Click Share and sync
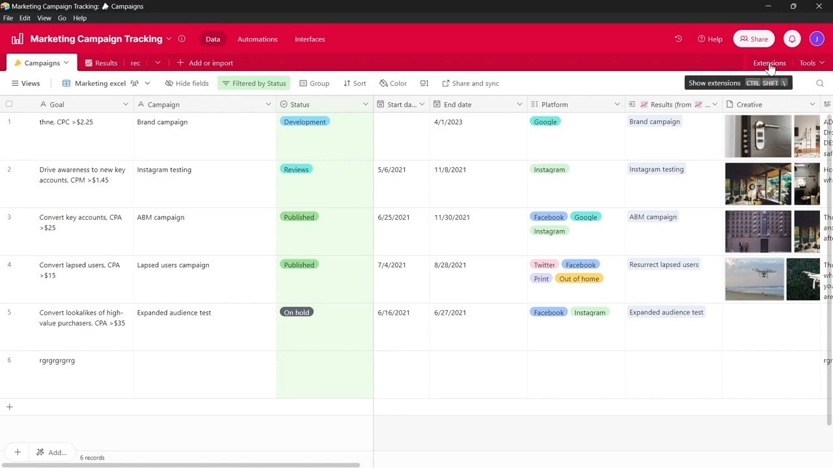Screen dimensions: 833x468 pos(471,83)
